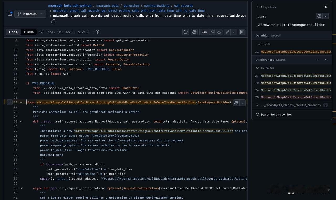
Task: Copy raw file contents
Action: pos(213,32)
